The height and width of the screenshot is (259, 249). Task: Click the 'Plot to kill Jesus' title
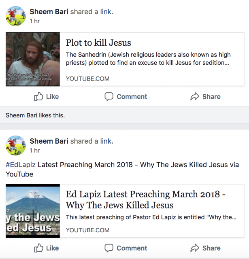98,43
